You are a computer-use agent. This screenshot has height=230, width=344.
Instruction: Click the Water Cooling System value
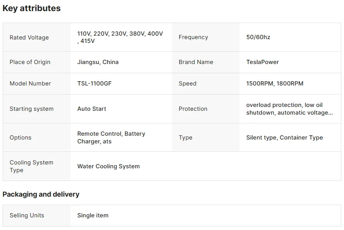tap(108, 166)
